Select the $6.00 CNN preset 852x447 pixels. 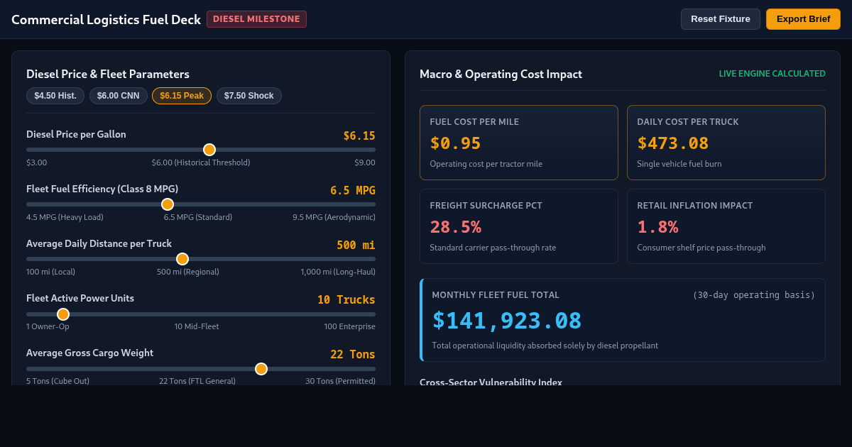[119, 96]
